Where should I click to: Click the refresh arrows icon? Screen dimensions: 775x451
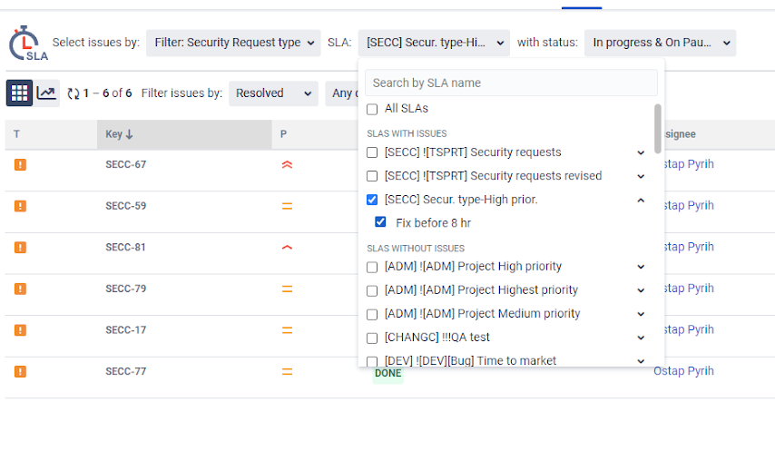pos(74,93)
